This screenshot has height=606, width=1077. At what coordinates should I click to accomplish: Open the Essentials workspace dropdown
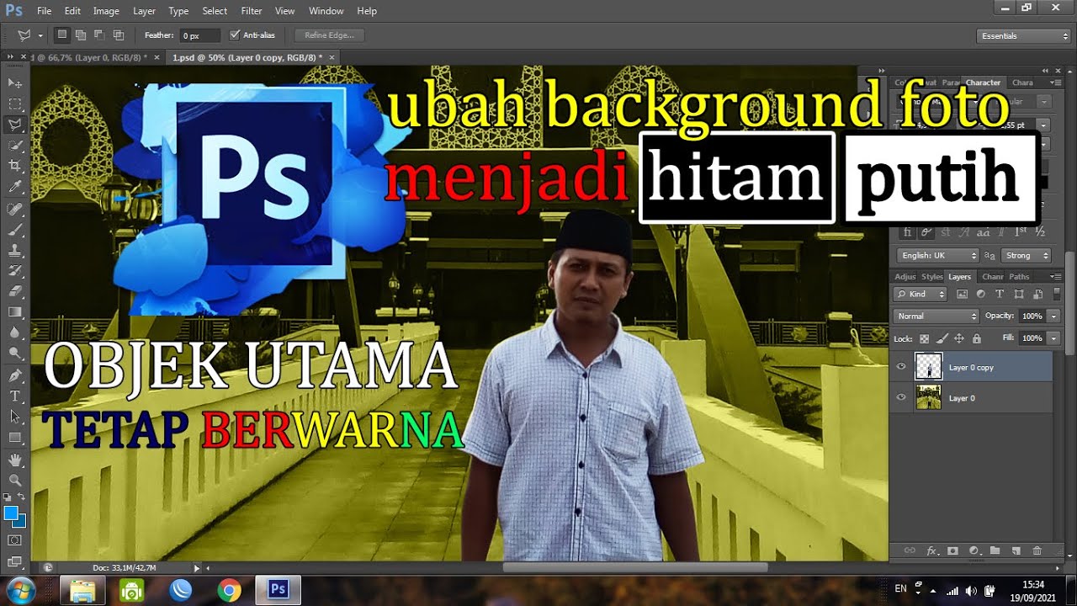point(1023,36)
